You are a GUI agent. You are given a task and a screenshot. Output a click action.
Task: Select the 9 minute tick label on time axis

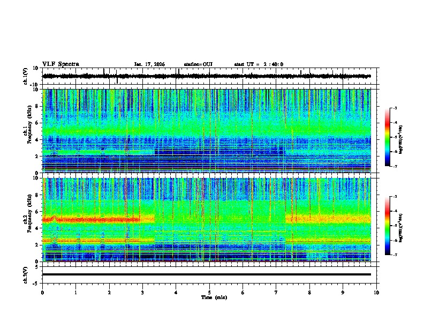pos(343,293)
